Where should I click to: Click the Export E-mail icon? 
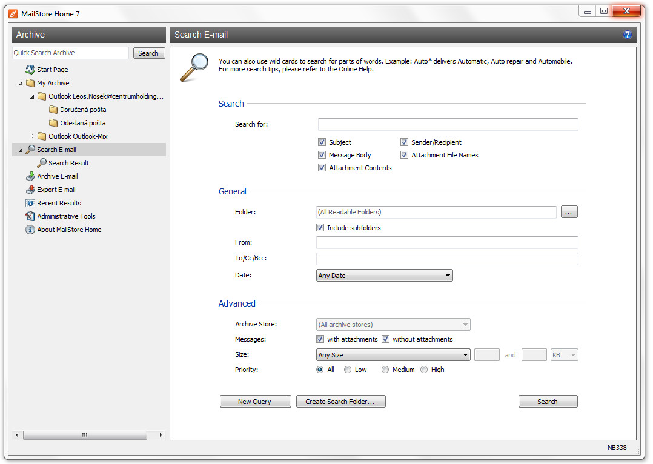[30, 190]
